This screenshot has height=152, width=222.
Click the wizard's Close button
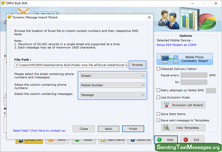[x=84, y=129]
